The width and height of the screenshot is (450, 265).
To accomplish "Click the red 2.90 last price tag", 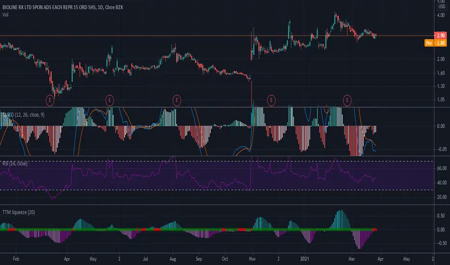I will tap(440, 36).
